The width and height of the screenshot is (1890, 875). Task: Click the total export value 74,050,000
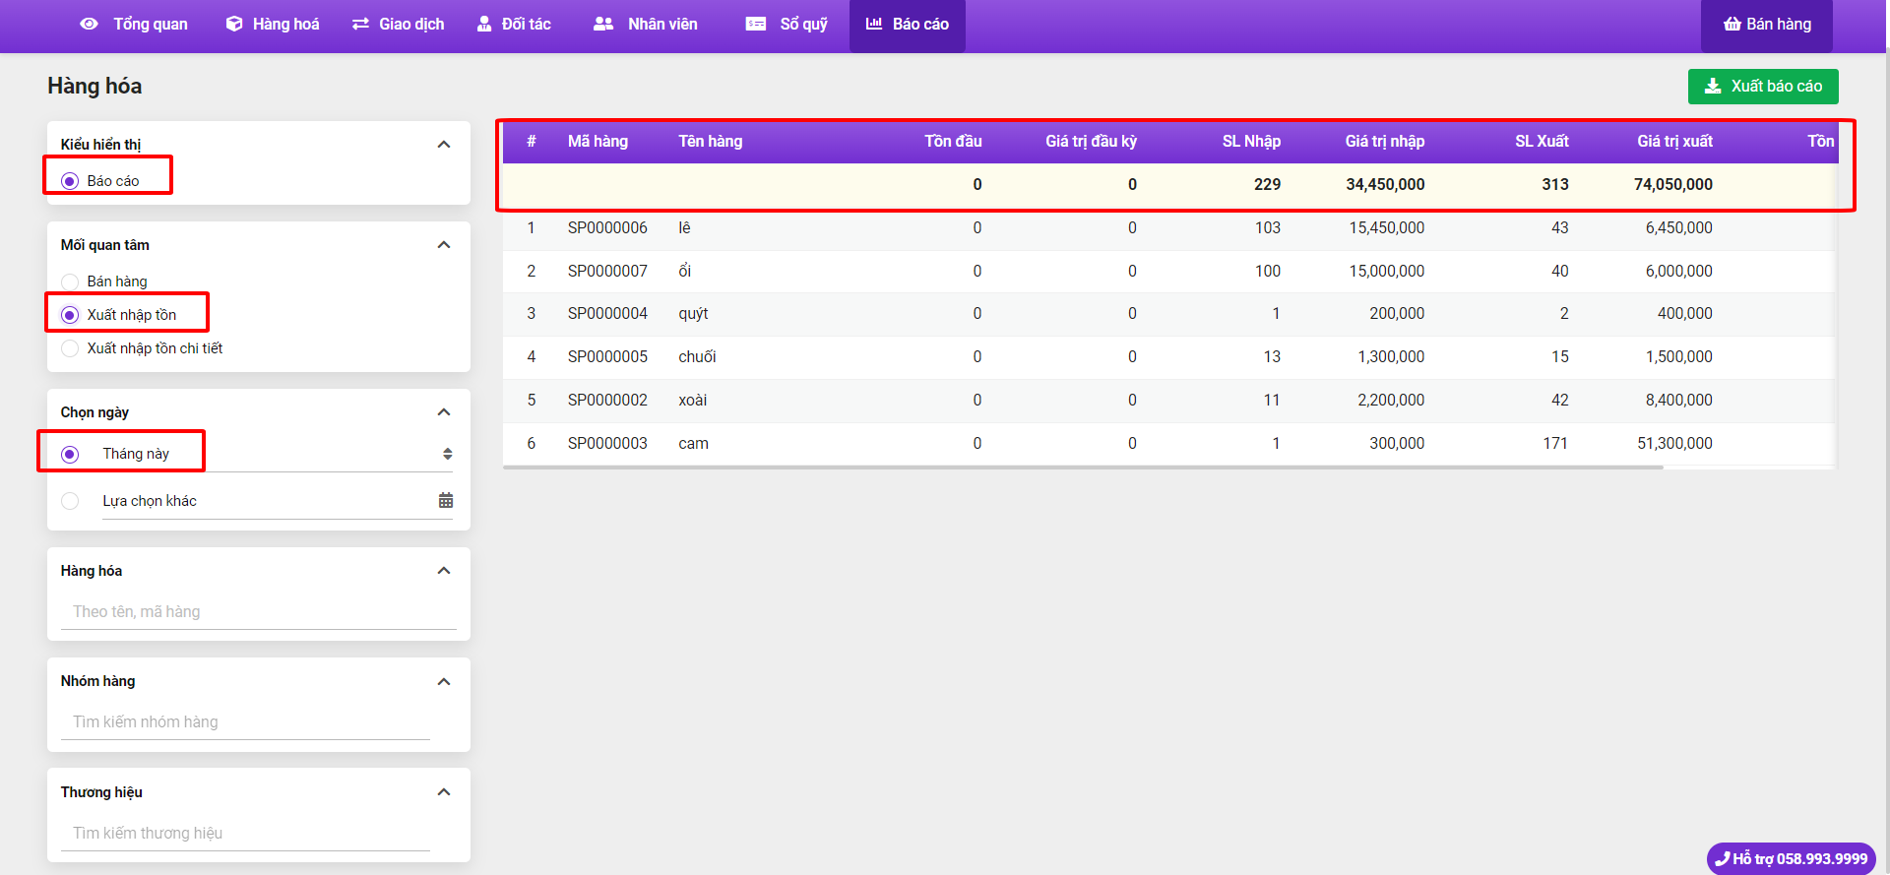tap(1673, 185)
